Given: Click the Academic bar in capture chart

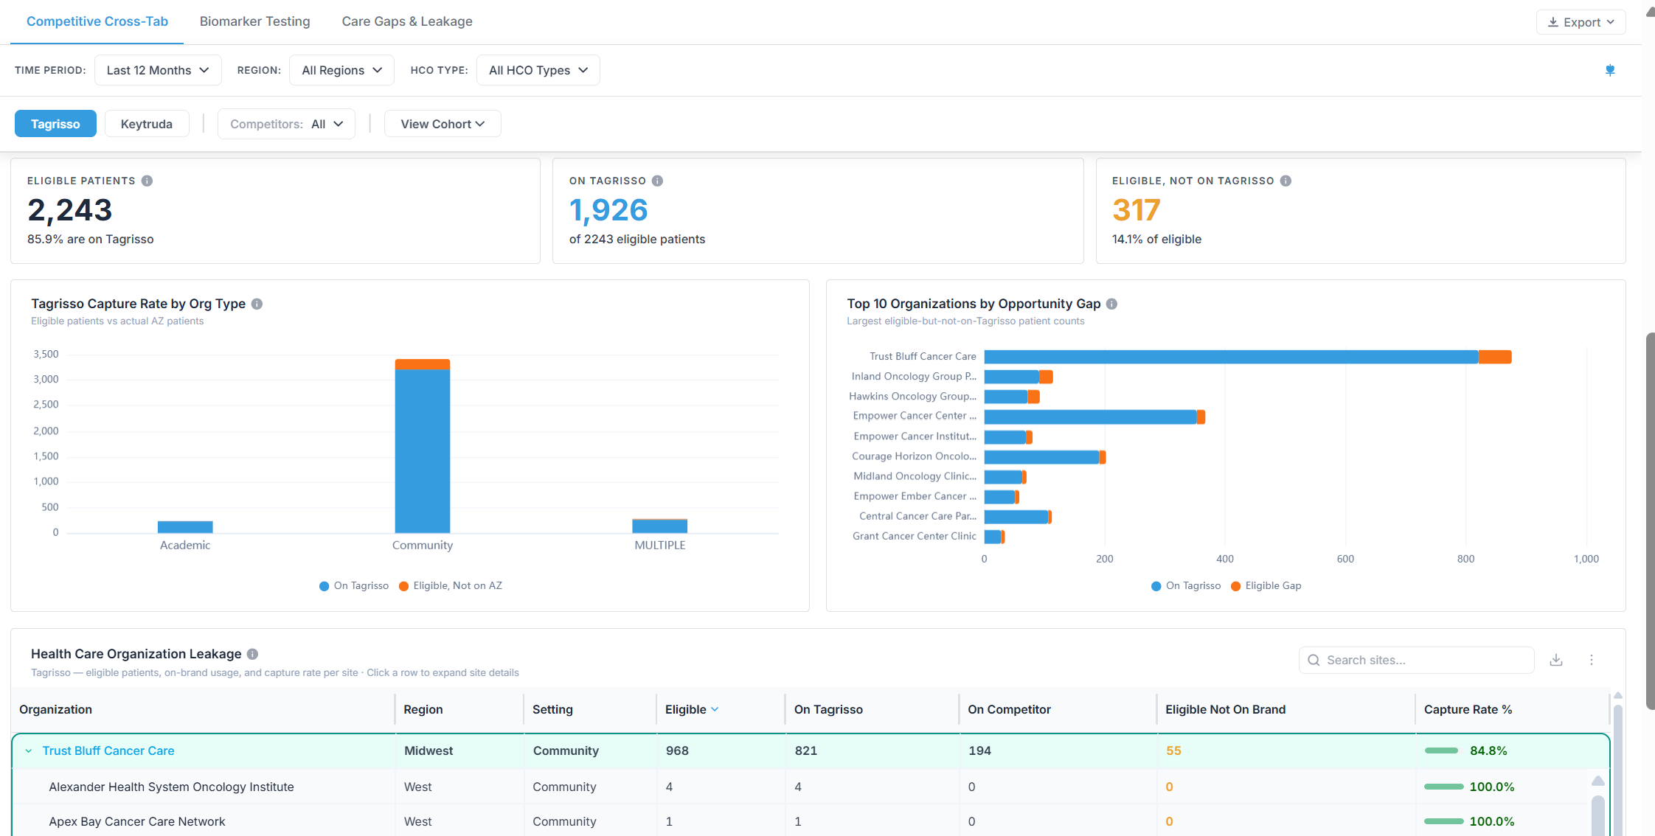Looking at the screenshot, I should click(x=185, y=527).
